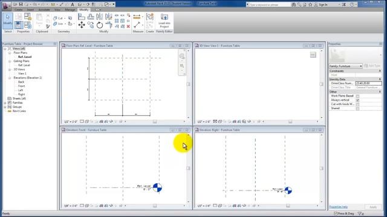Image resolution: width=387 pixels, height=217 pixels.
Task: Click the OmniClass Number input field
Action: click(368, 83)
